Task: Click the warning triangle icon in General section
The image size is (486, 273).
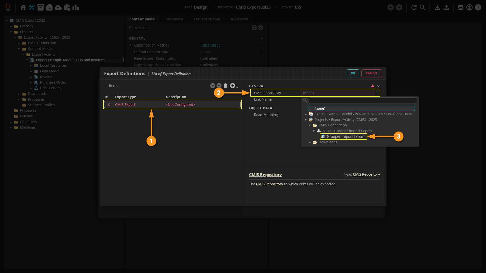Action: [373, 86]
